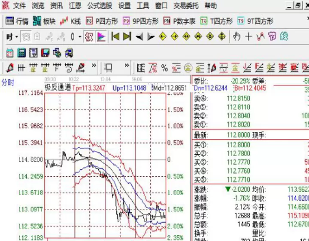This screenshot has width=309, height=241.
Task: Click the 板块 sector button
Action: pyautogui.click(x=44, y=21)
